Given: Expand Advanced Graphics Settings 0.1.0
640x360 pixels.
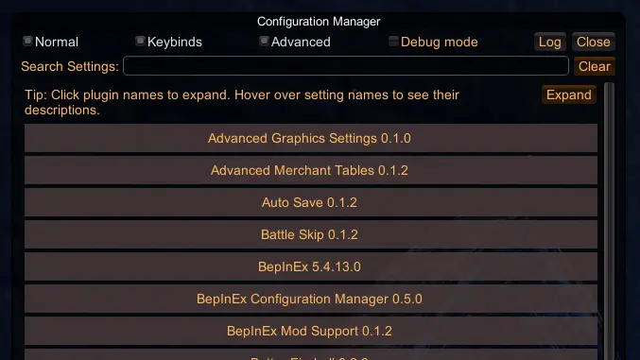Looking at the screenshot, I should click(311, 138).
